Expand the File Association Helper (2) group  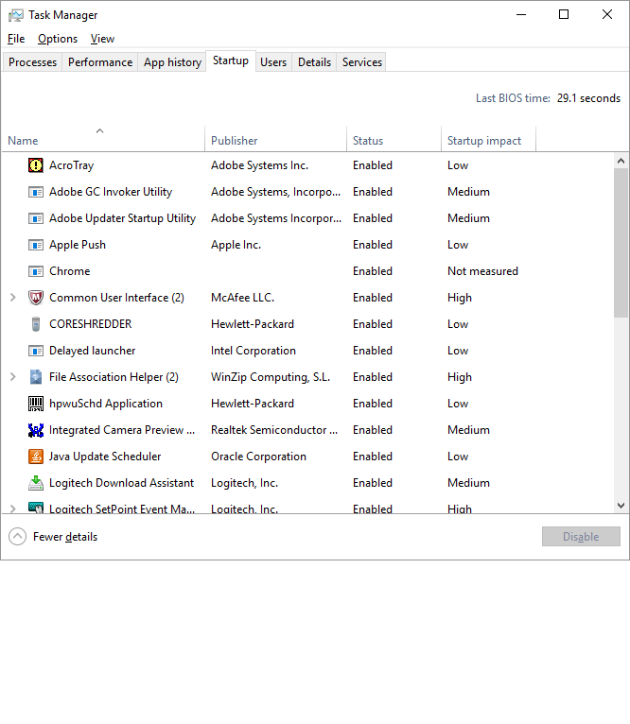click(13, 377)
